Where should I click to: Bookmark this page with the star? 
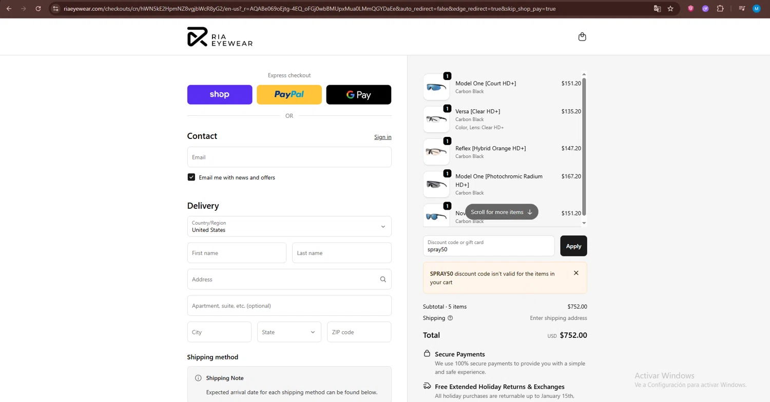[x=670, y=9]
